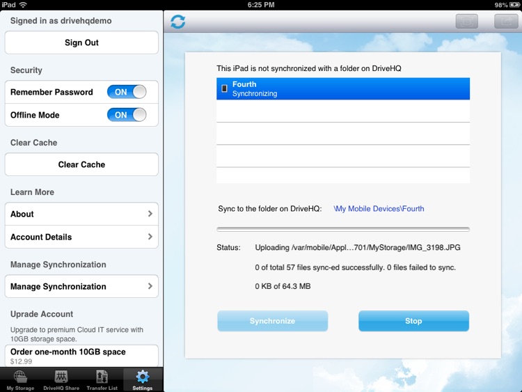
Task: Toggle the Remember Password switch
Action: (127, 92)
